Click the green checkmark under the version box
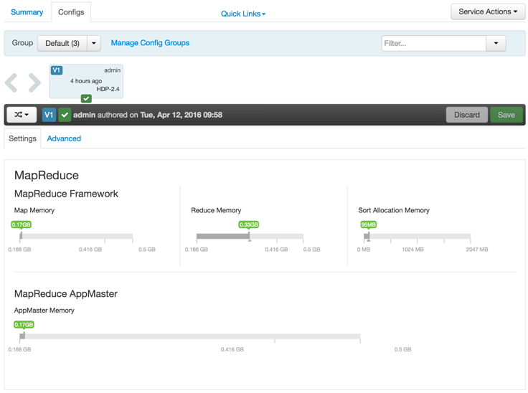Screen dimensions: 528x393 [x=86, y=98]
